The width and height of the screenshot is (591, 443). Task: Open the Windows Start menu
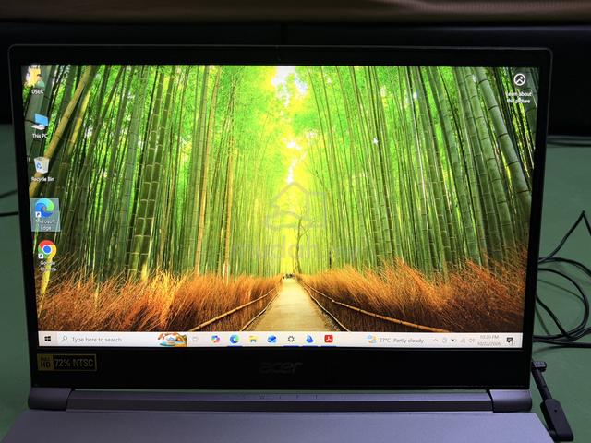47,339
